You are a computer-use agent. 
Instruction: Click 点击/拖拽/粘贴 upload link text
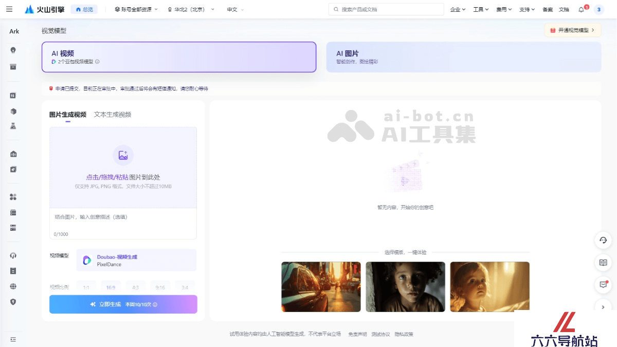point(107,177)
